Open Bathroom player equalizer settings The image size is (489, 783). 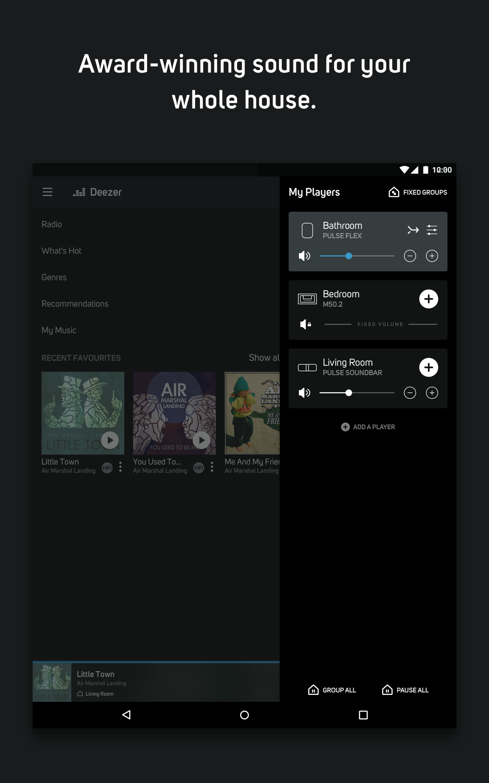tap(432, 230)
